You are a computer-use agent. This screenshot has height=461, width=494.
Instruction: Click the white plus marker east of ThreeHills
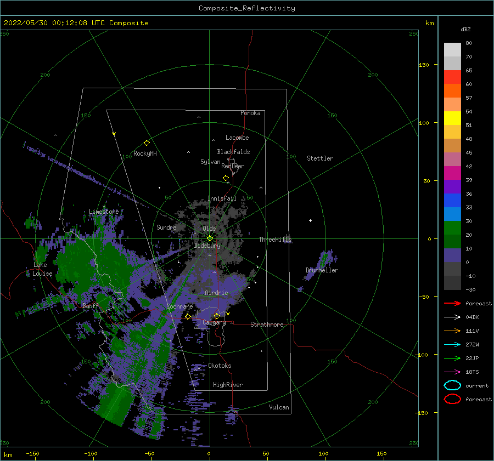coord(310,220)
